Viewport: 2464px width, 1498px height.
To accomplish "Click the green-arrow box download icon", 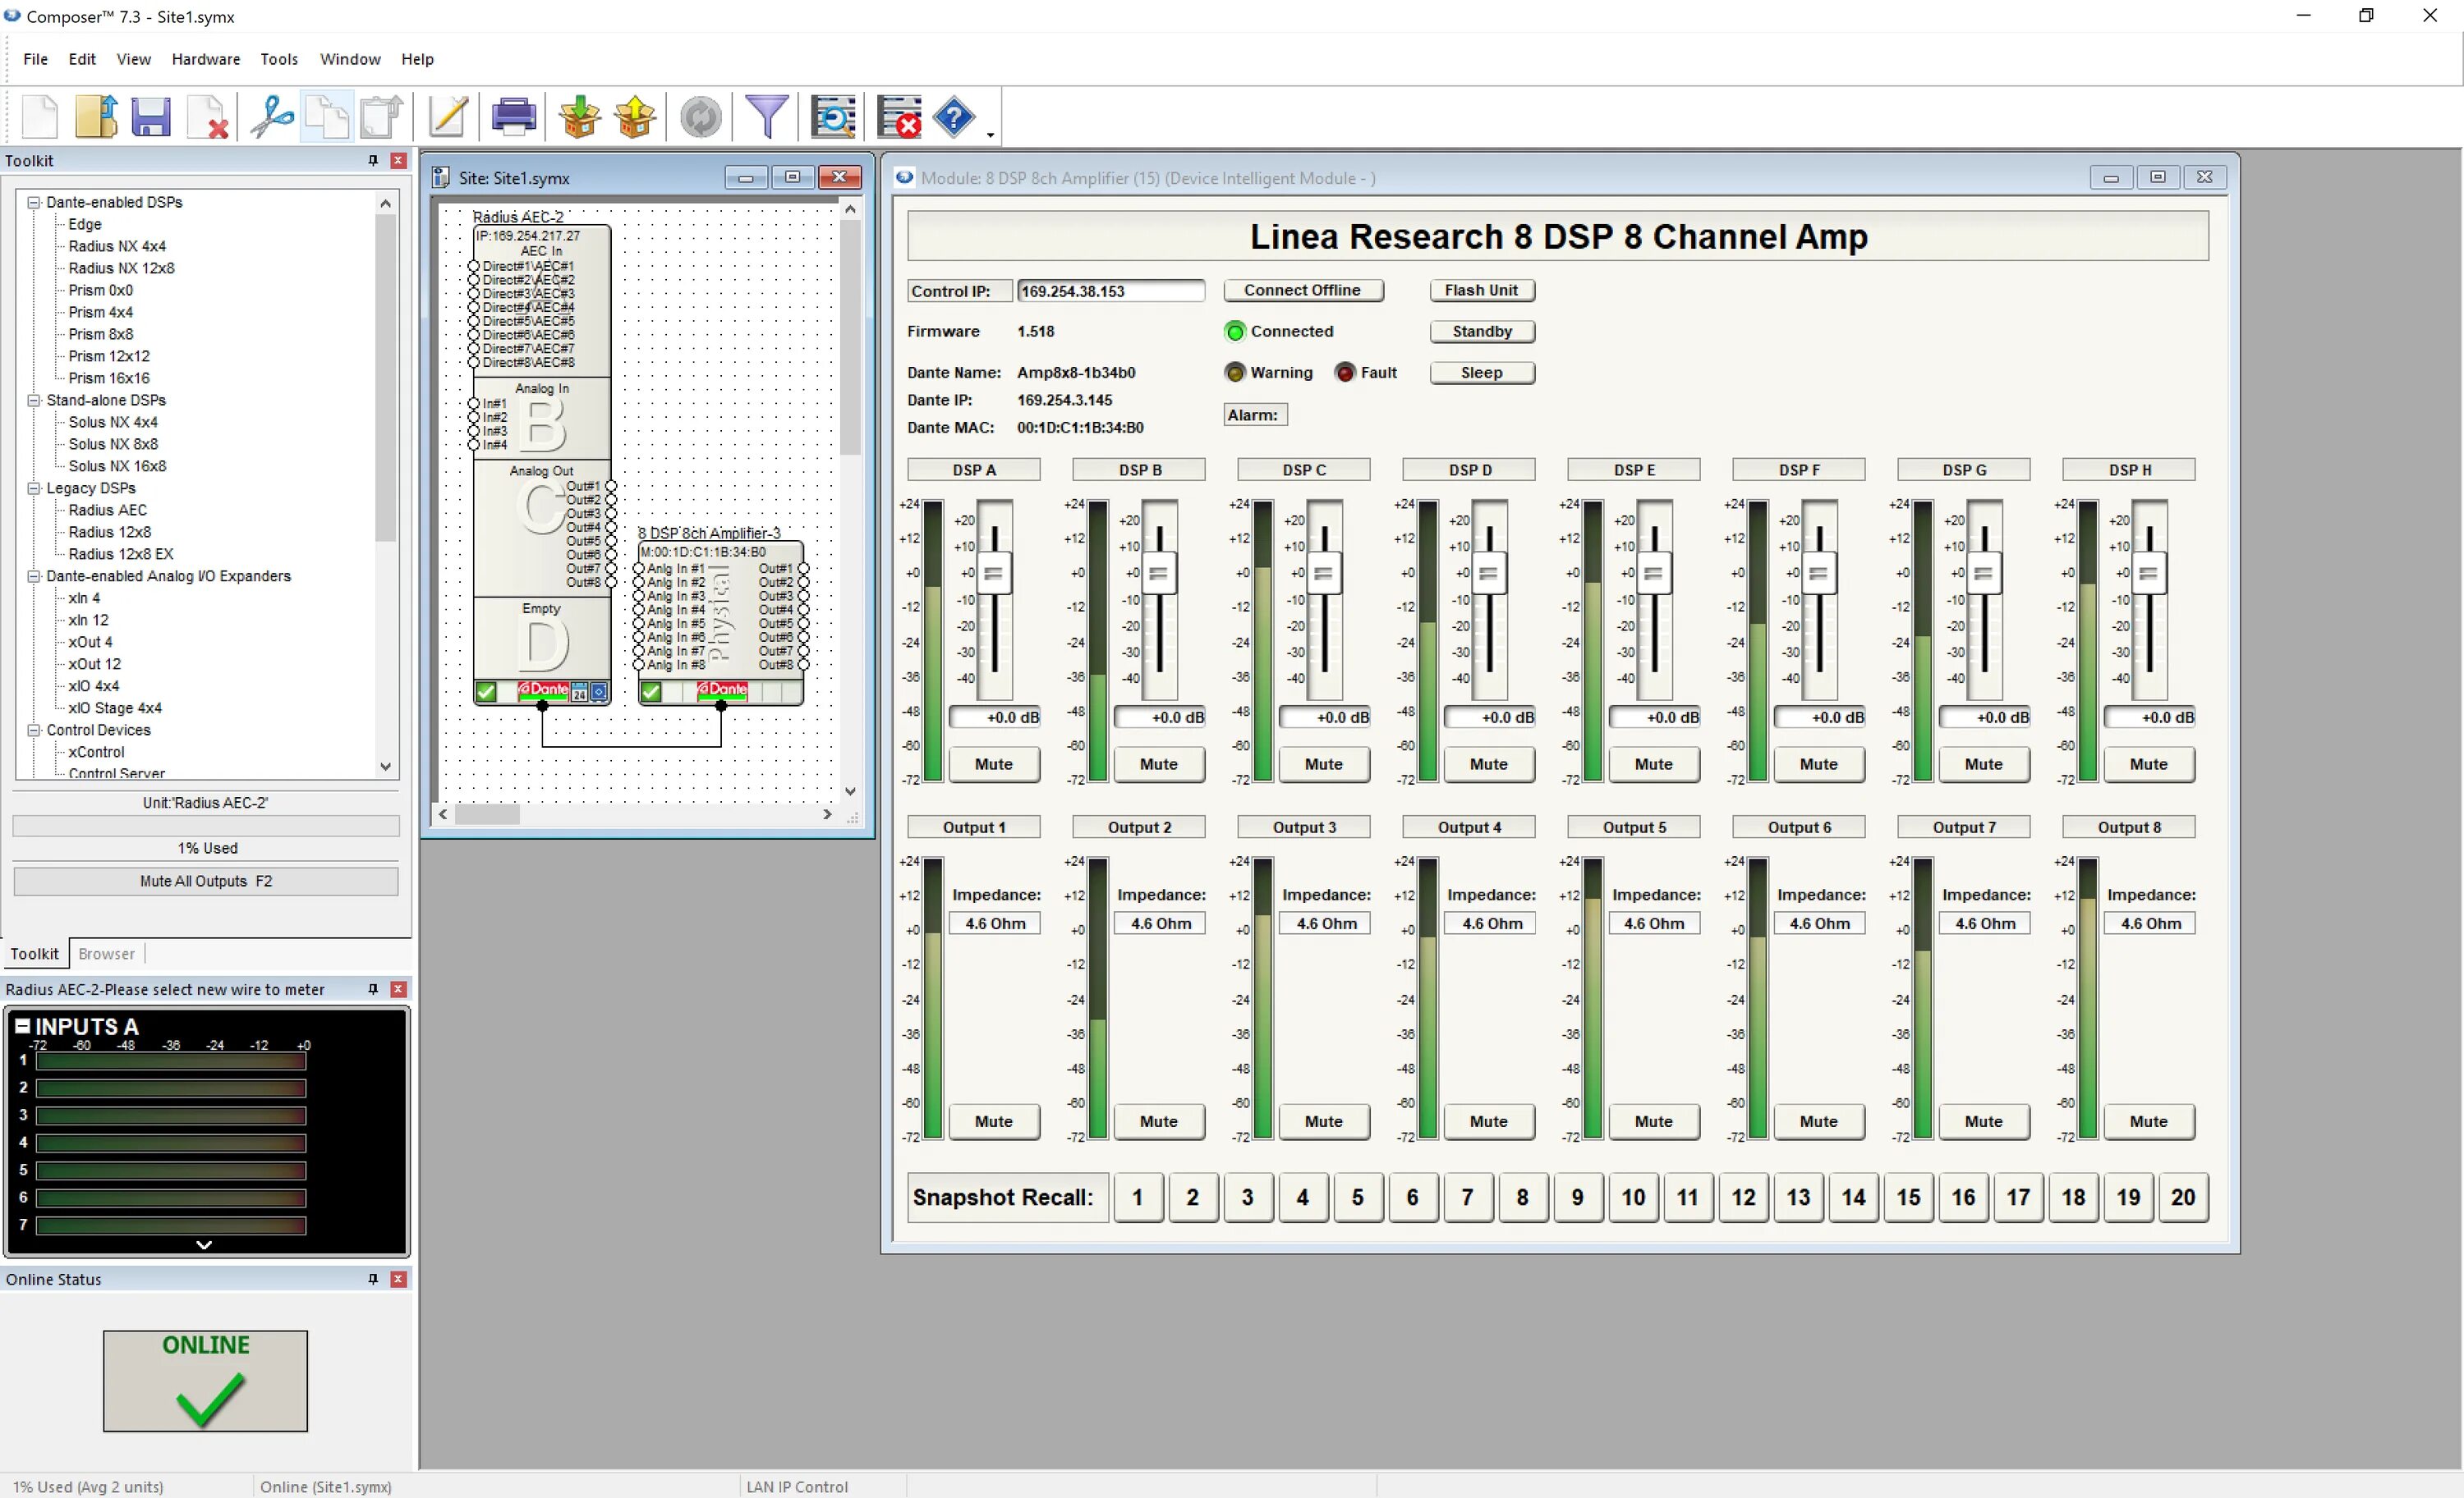I will pyautogui.click(x=579, y=117).
